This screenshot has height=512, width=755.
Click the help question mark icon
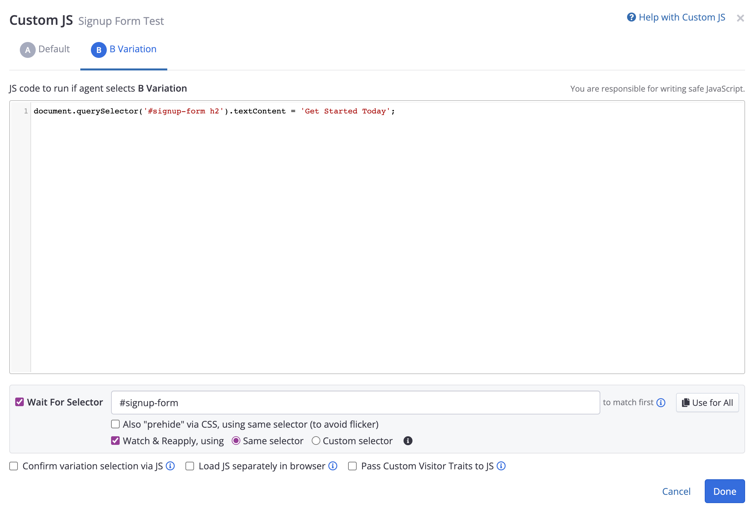click(631, 17)
